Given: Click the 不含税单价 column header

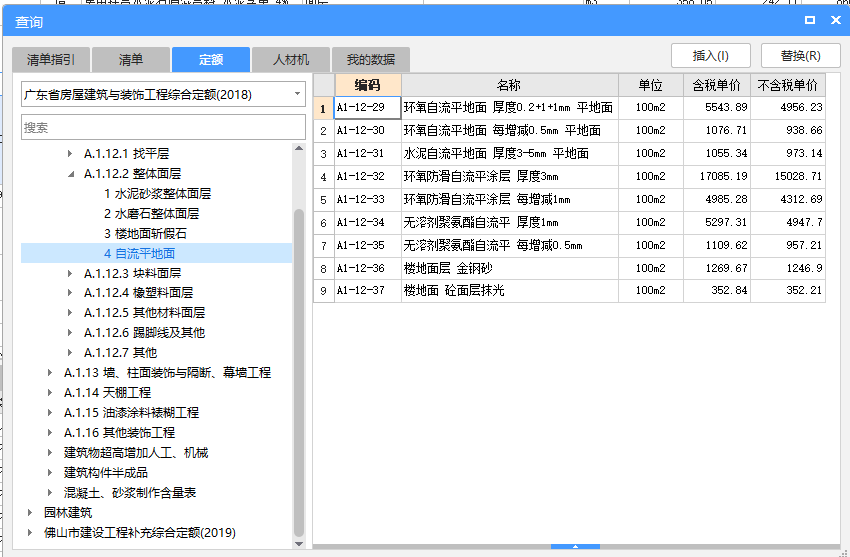Looking at the screenshot, I should [x=788, y=85].
